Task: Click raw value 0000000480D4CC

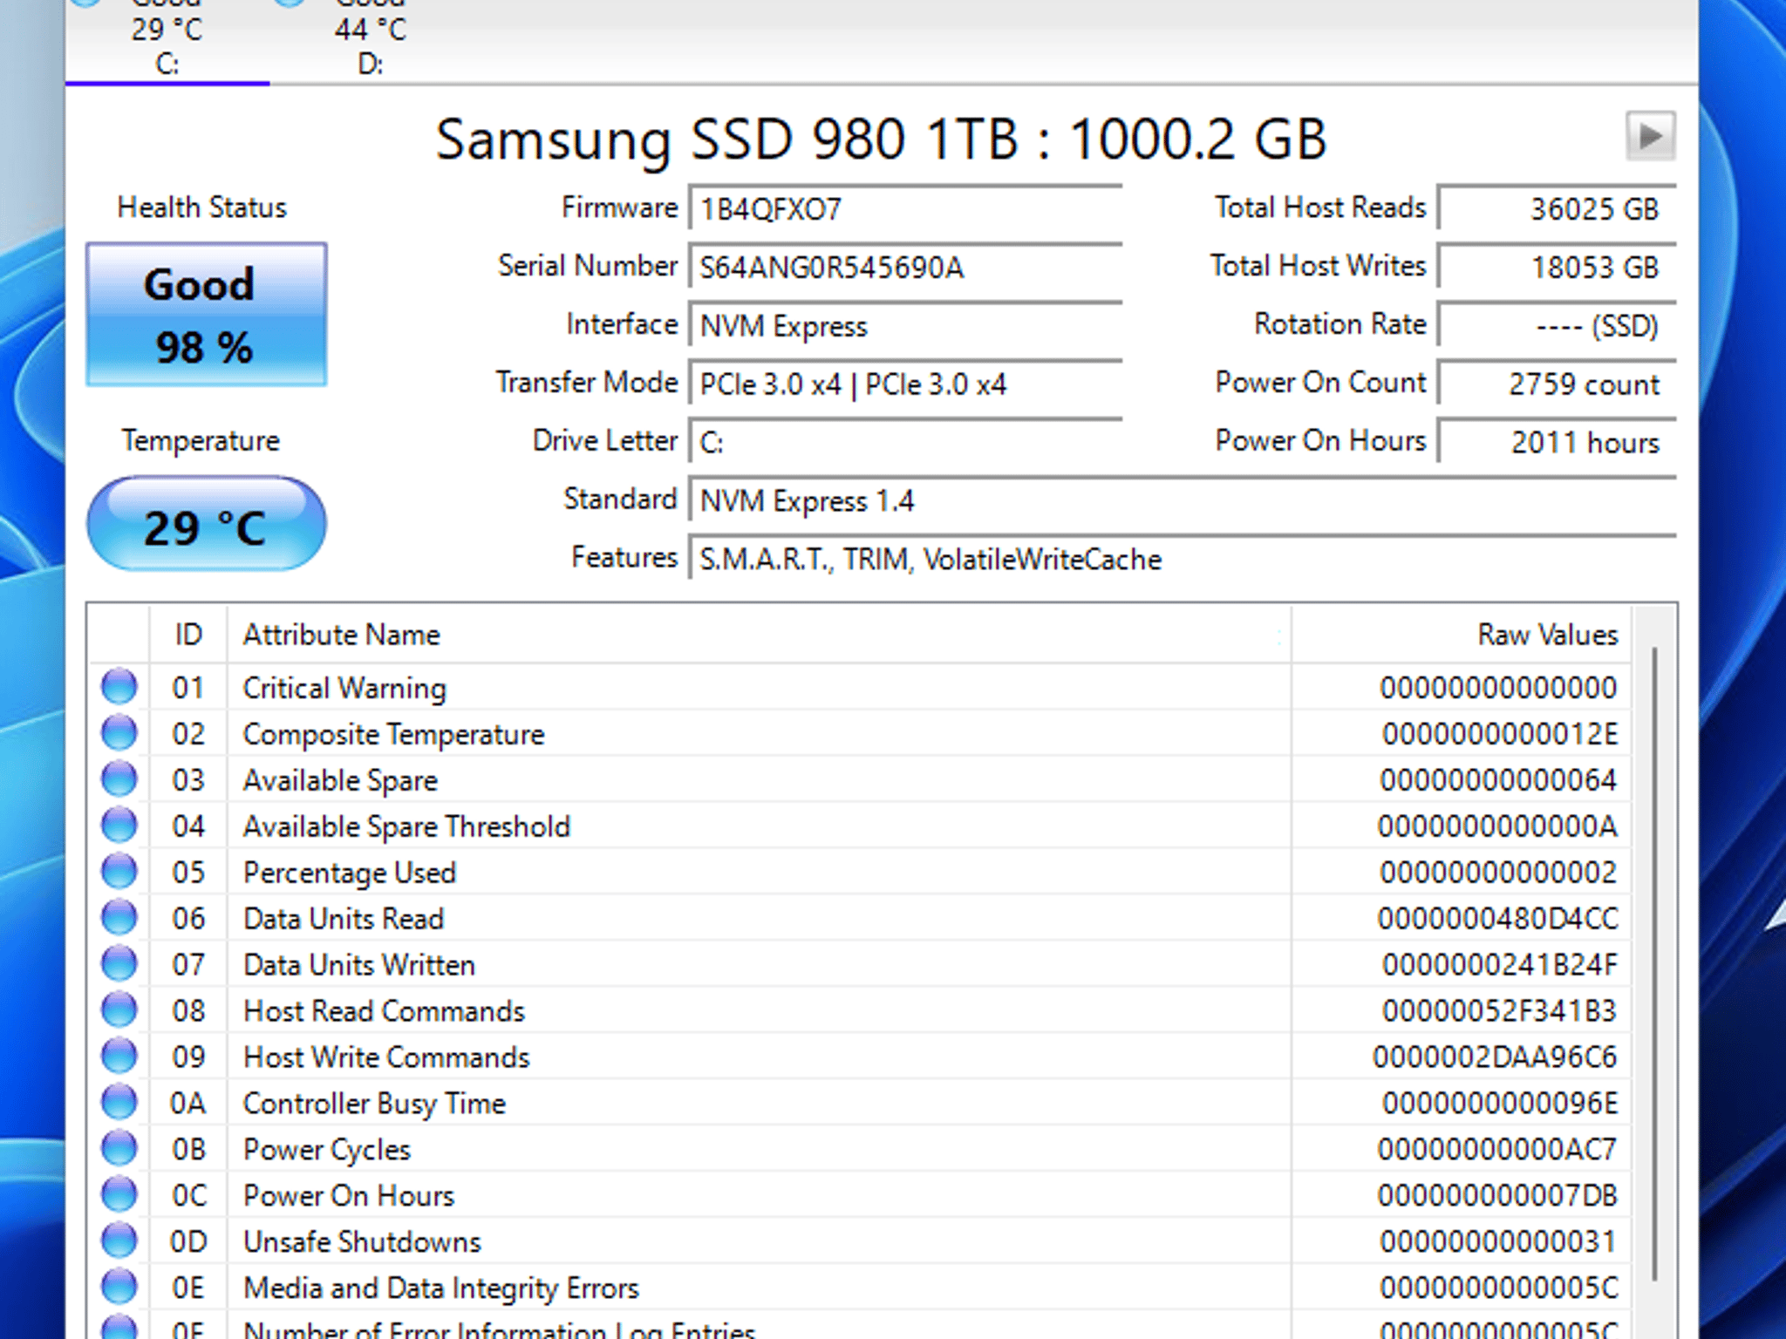Action: click(1497, 919)
